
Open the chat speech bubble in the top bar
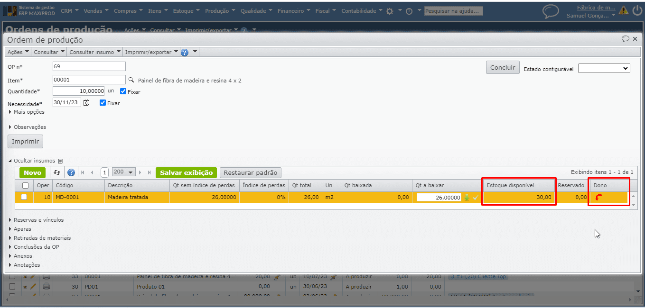(x=551, y=11)
